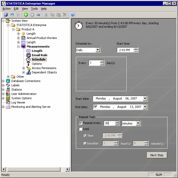Click the Options tool icon
The image size is (178, 178).
(29, 64)
